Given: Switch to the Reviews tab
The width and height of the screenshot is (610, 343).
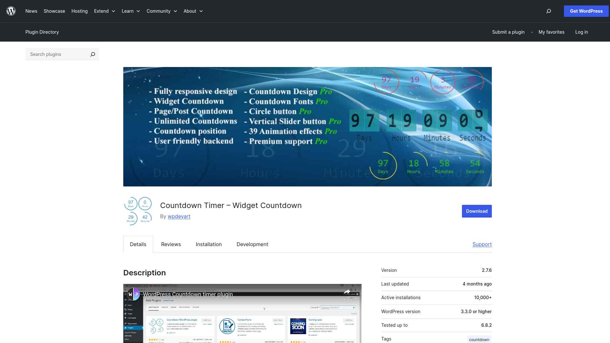Looking at the screenshot, I should [171, 244].
